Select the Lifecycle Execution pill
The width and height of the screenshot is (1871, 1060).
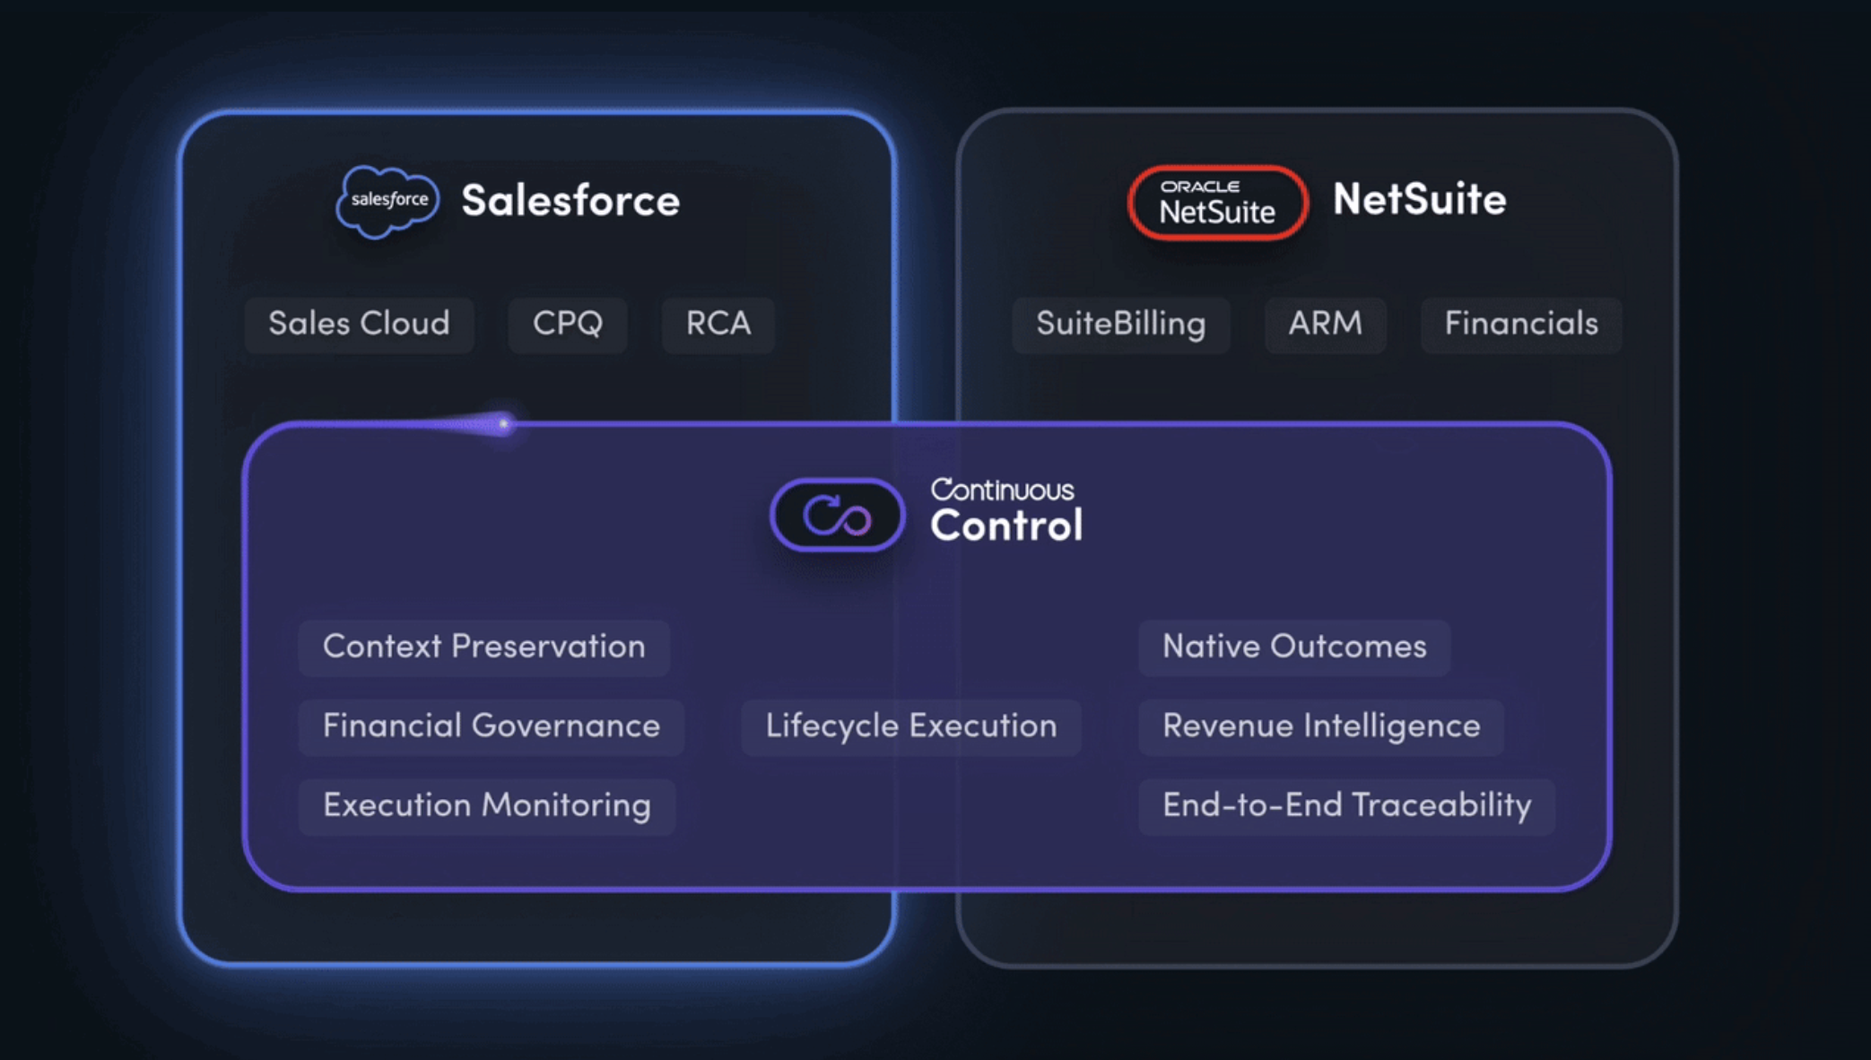pos(910,726)
